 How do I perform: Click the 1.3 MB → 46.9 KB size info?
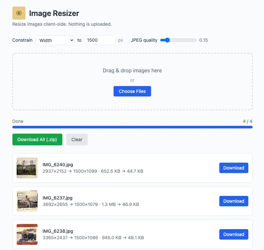pos(120,204)
